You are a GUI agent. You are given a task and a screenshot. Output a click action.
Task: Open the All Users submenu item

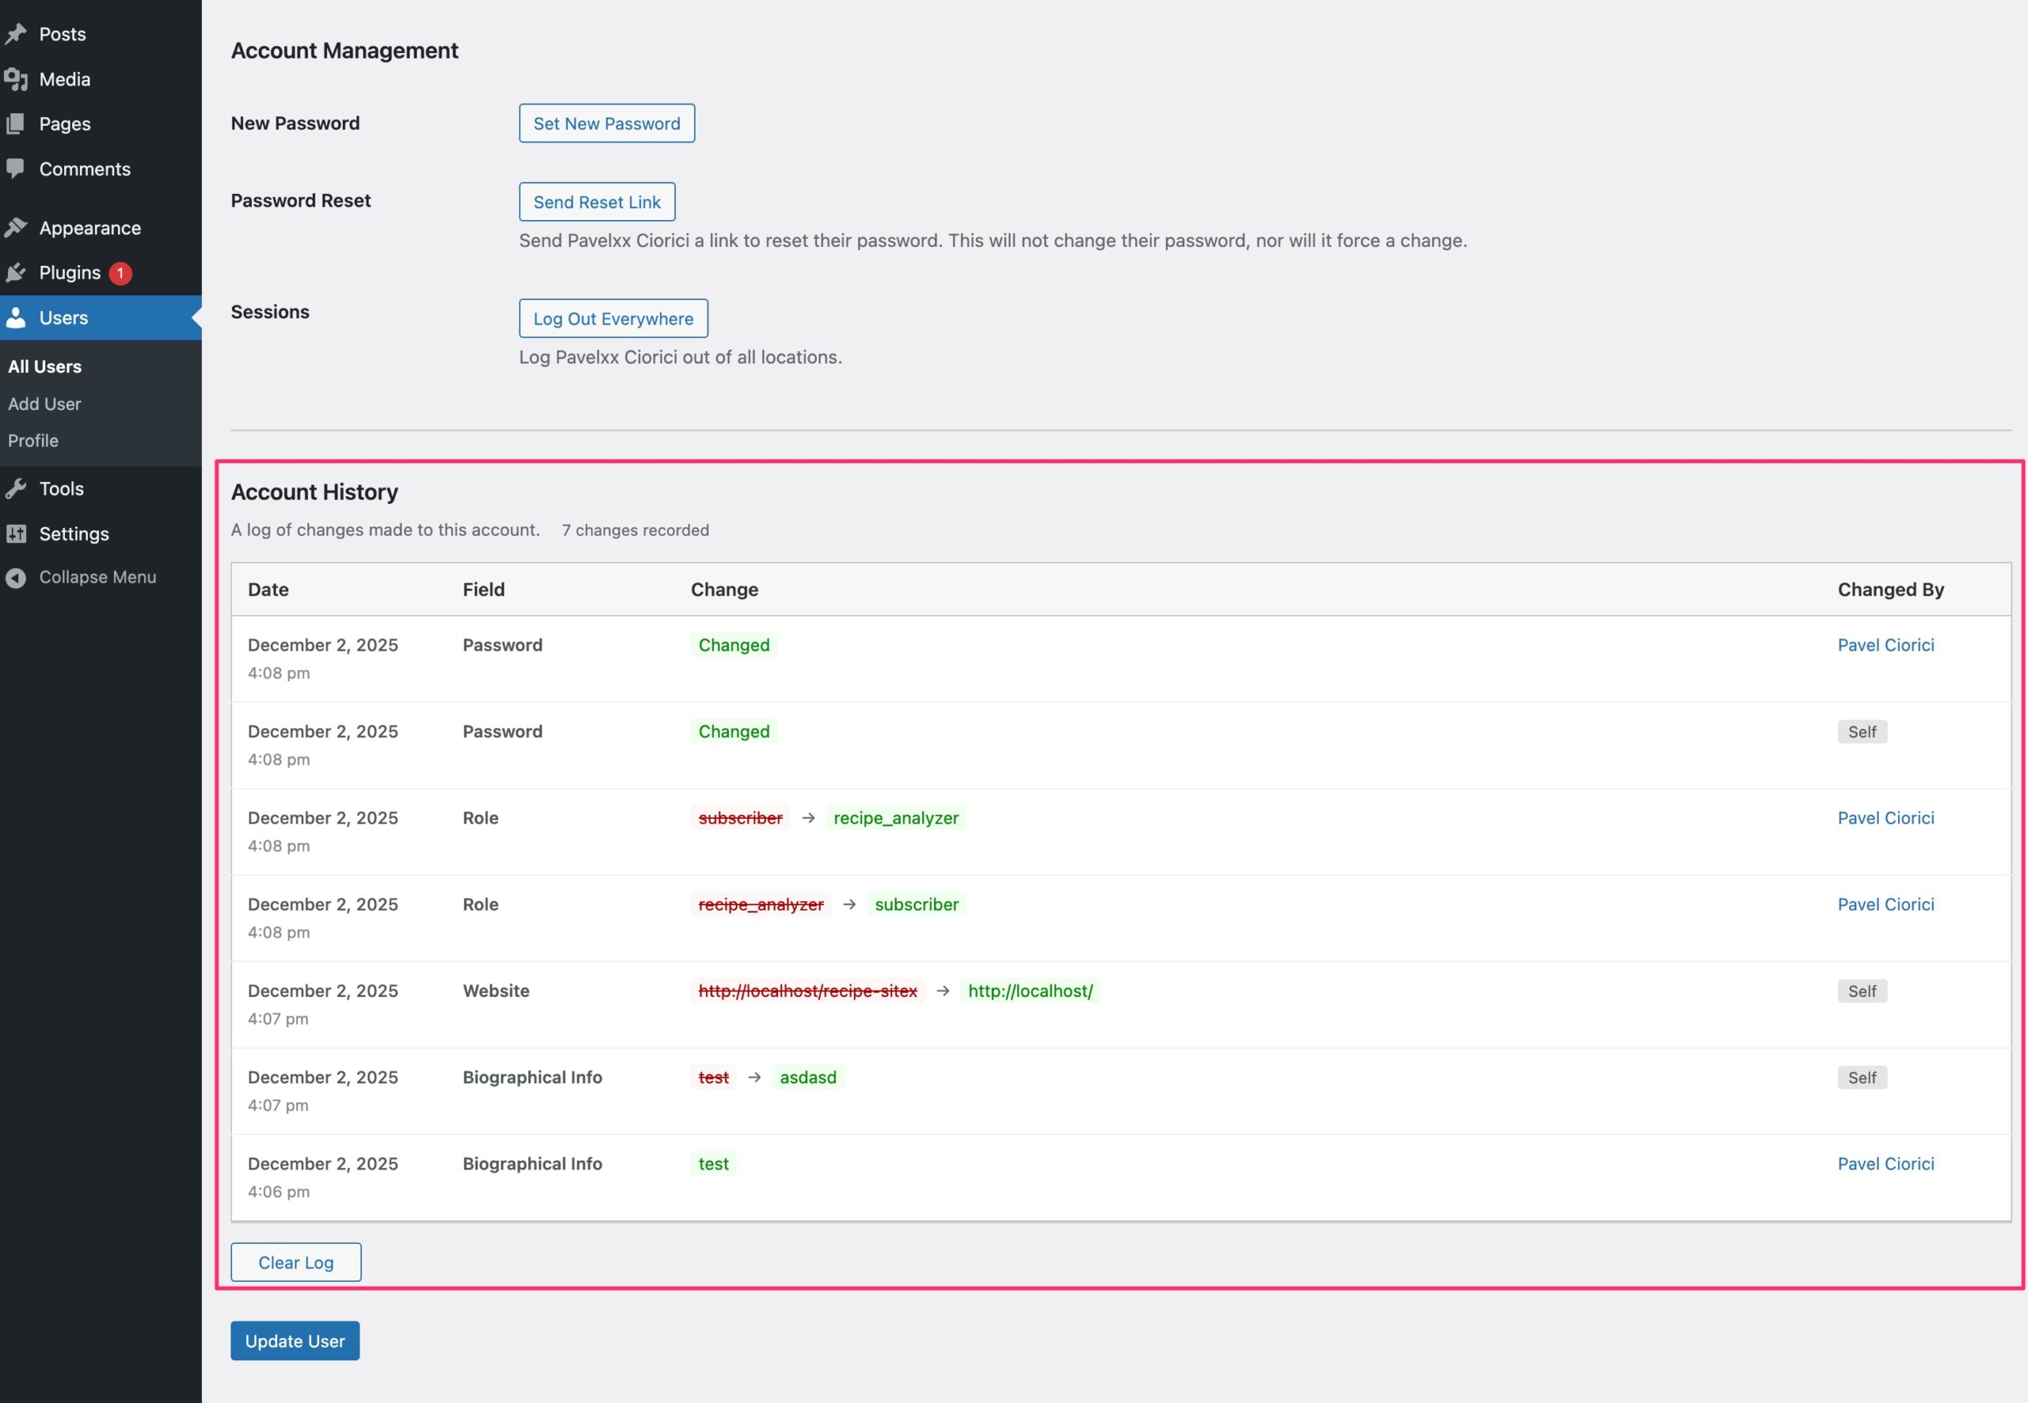[45, 367]
